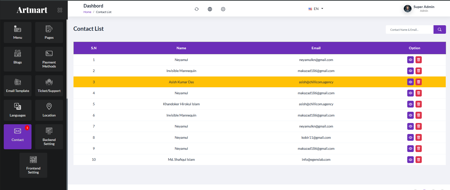Open Ticket/Support section
This screenshot has height=190, width=450.
click(49, 86)
